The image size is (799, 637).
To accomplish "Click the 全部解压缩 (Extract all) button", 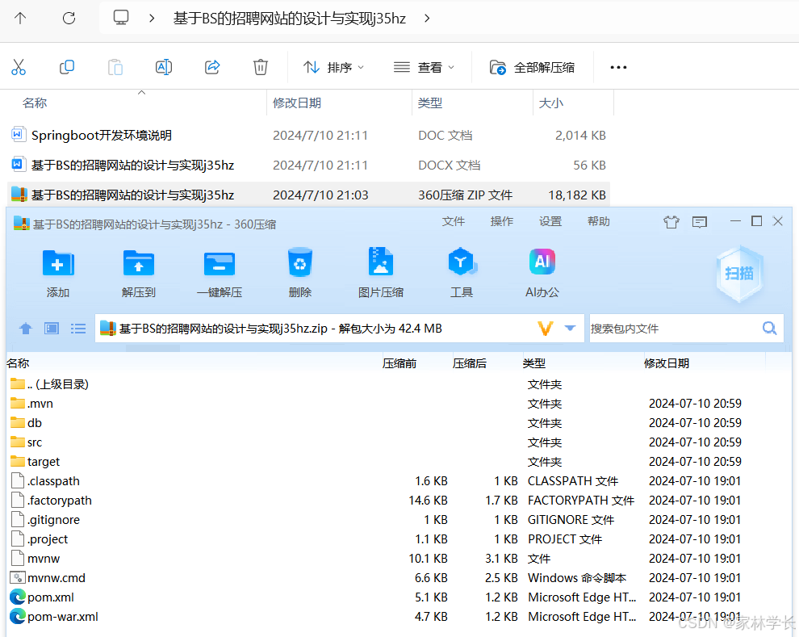I will pyautogui.click(x=533, y=67).
